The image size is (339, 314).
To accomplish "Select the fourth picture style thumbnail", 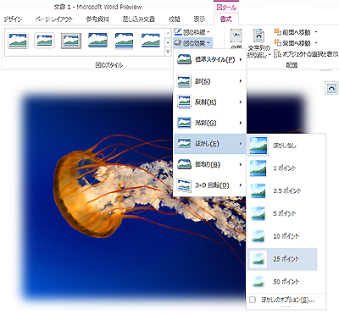I will [97, 41].
